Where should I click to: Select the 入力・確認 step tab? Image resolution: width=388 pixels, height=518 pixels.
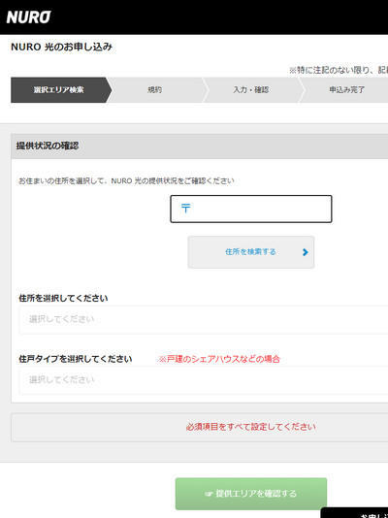(x=251, y=90)
